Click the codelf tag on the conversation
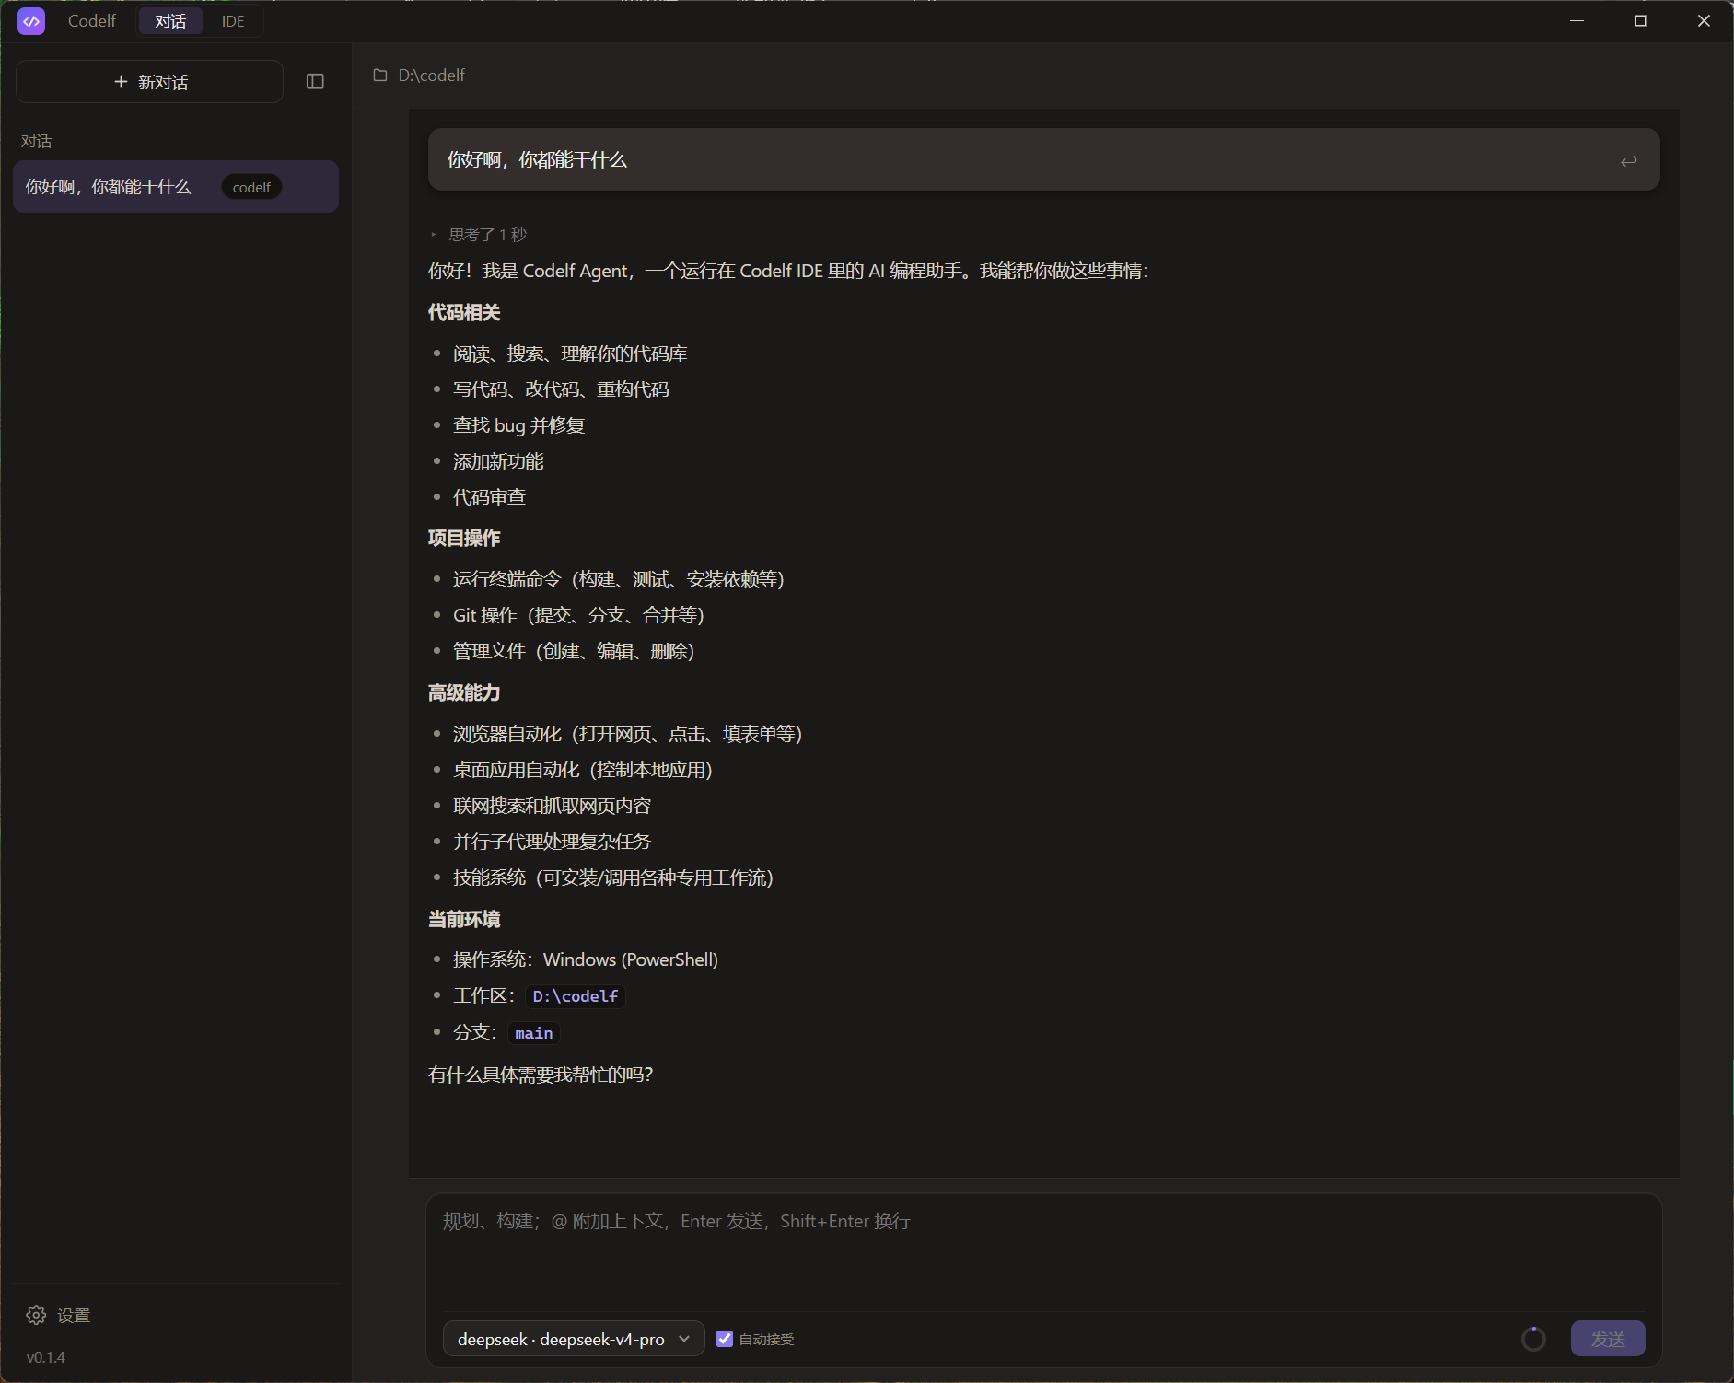 click(x=251, y=187)
